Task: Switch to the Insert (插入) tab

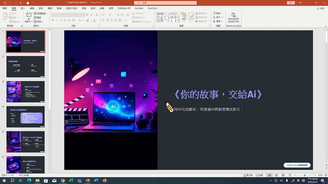Action: point(23,8)
